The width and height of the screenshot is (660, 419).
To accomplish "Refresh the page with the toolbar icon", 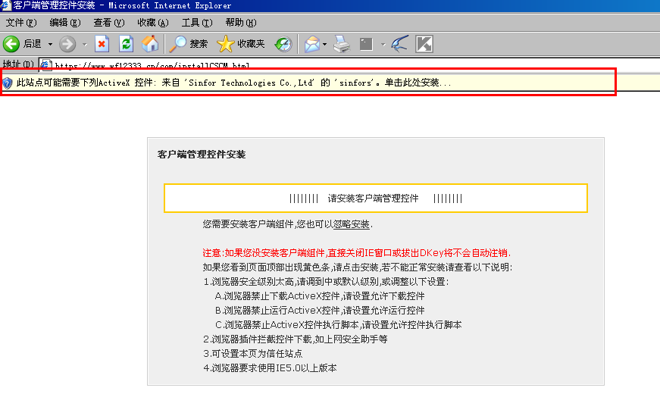I will click(126, 44).
